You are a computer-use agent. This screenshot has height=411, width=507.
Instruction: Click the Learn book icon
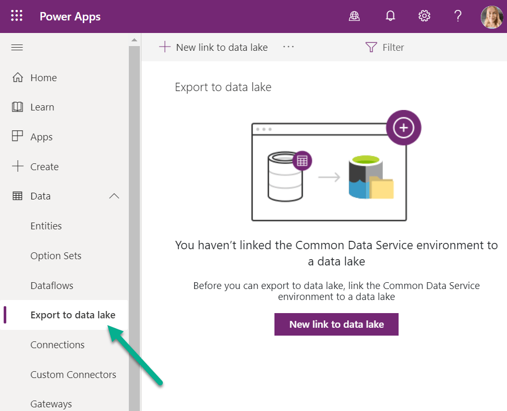[x=18, y=107]
